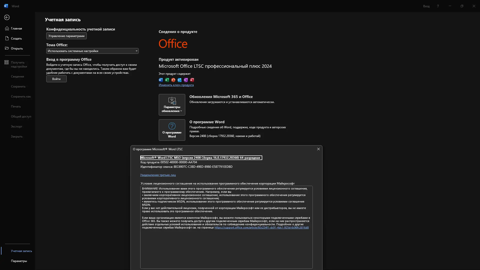The width and height of the screenshot is (480, 270).
Task: Expand Параметры обновления options
Action: 172,105
